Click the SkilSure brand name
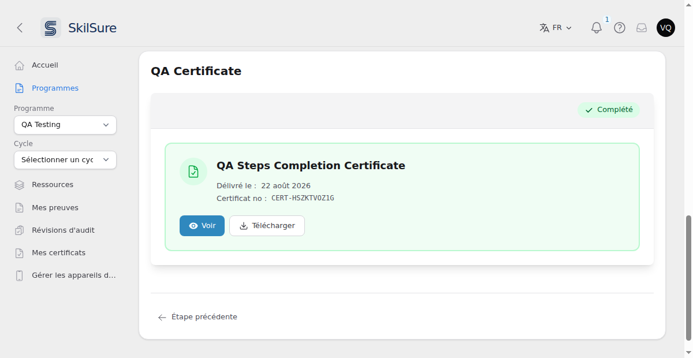 pos(92,28)
